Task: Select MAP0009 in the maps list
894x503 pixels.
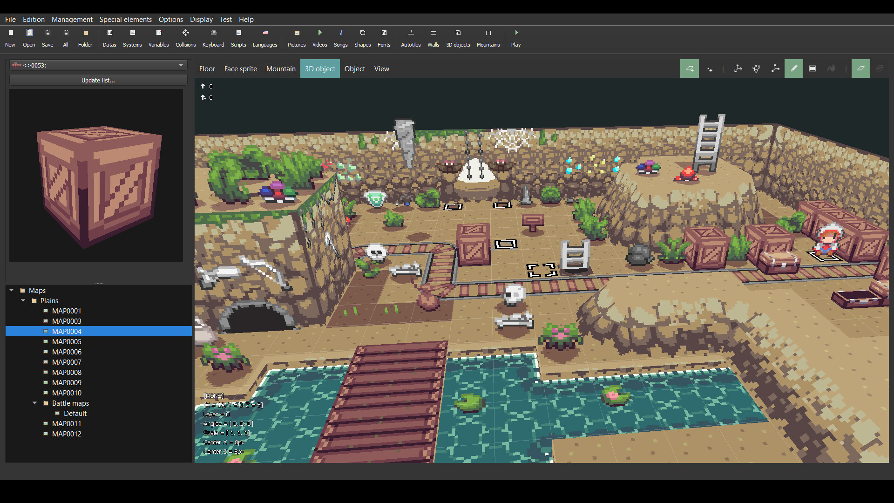Action: tap(67, 382)
